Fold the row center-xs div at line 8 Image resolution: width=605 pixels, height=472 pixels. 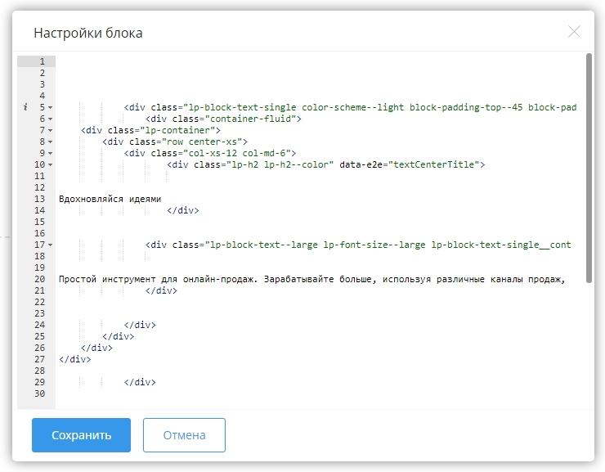coord(50,142)
